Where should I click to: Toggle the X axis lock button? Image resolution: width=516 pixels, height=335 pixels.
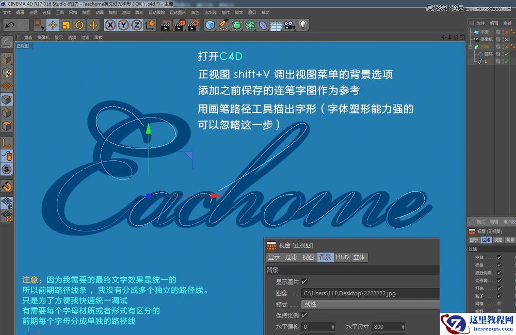click(110, 25)
